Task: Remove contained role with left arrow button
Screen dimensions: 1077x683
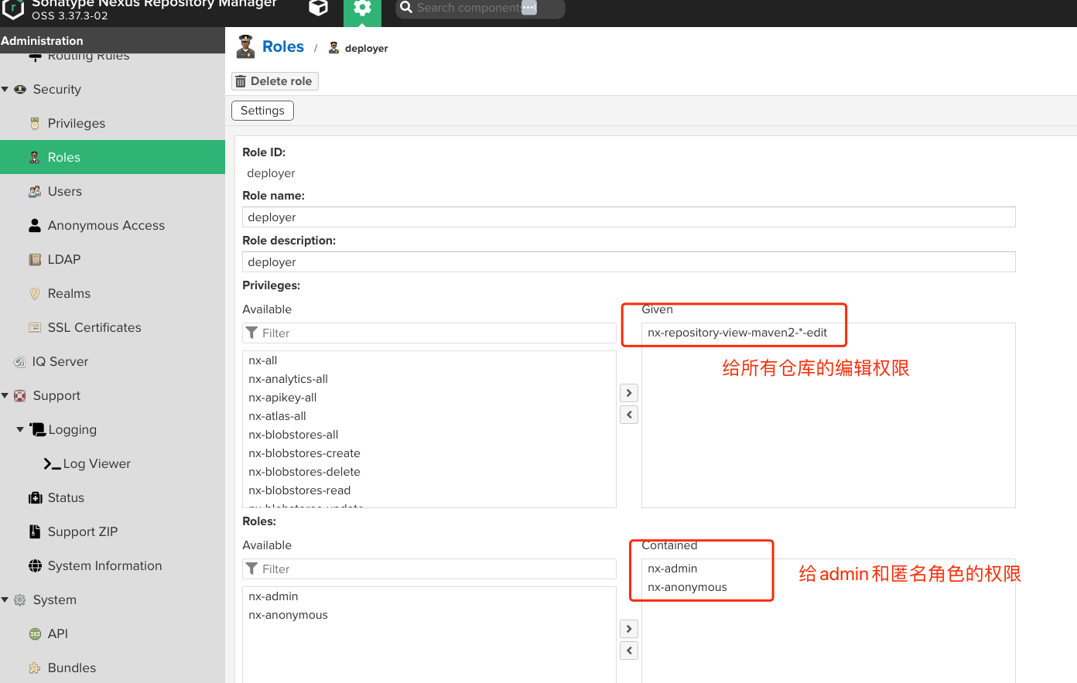Action: coord(629,651)
